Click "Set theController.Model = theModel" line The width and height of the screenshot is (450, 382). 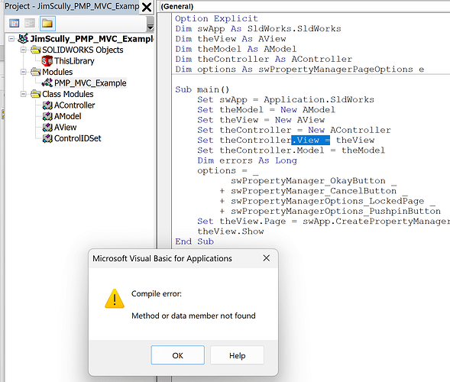tap(291, 150)
